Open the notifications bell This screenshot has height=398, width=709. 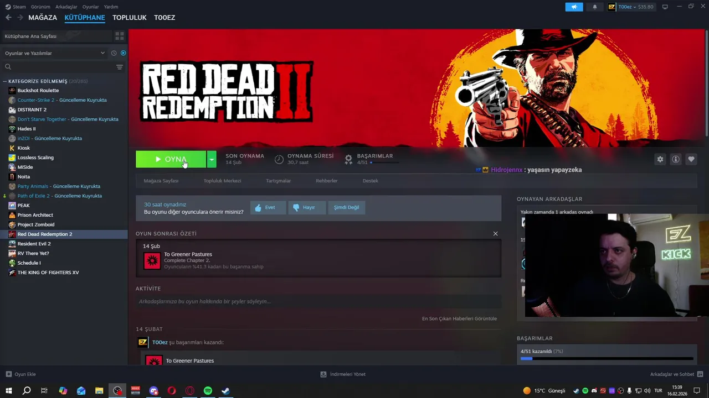pos(595,7)
